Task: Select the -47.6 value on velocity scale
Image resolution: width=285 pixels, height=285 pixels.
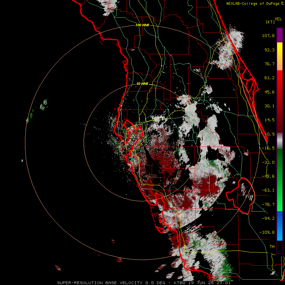Action: [268, 176]
